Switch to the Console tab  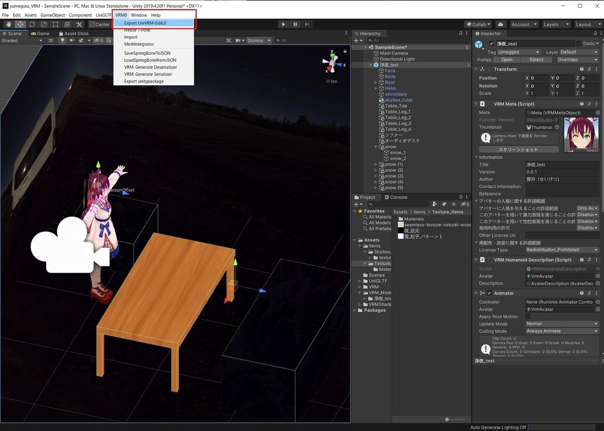tap(396, 197)
